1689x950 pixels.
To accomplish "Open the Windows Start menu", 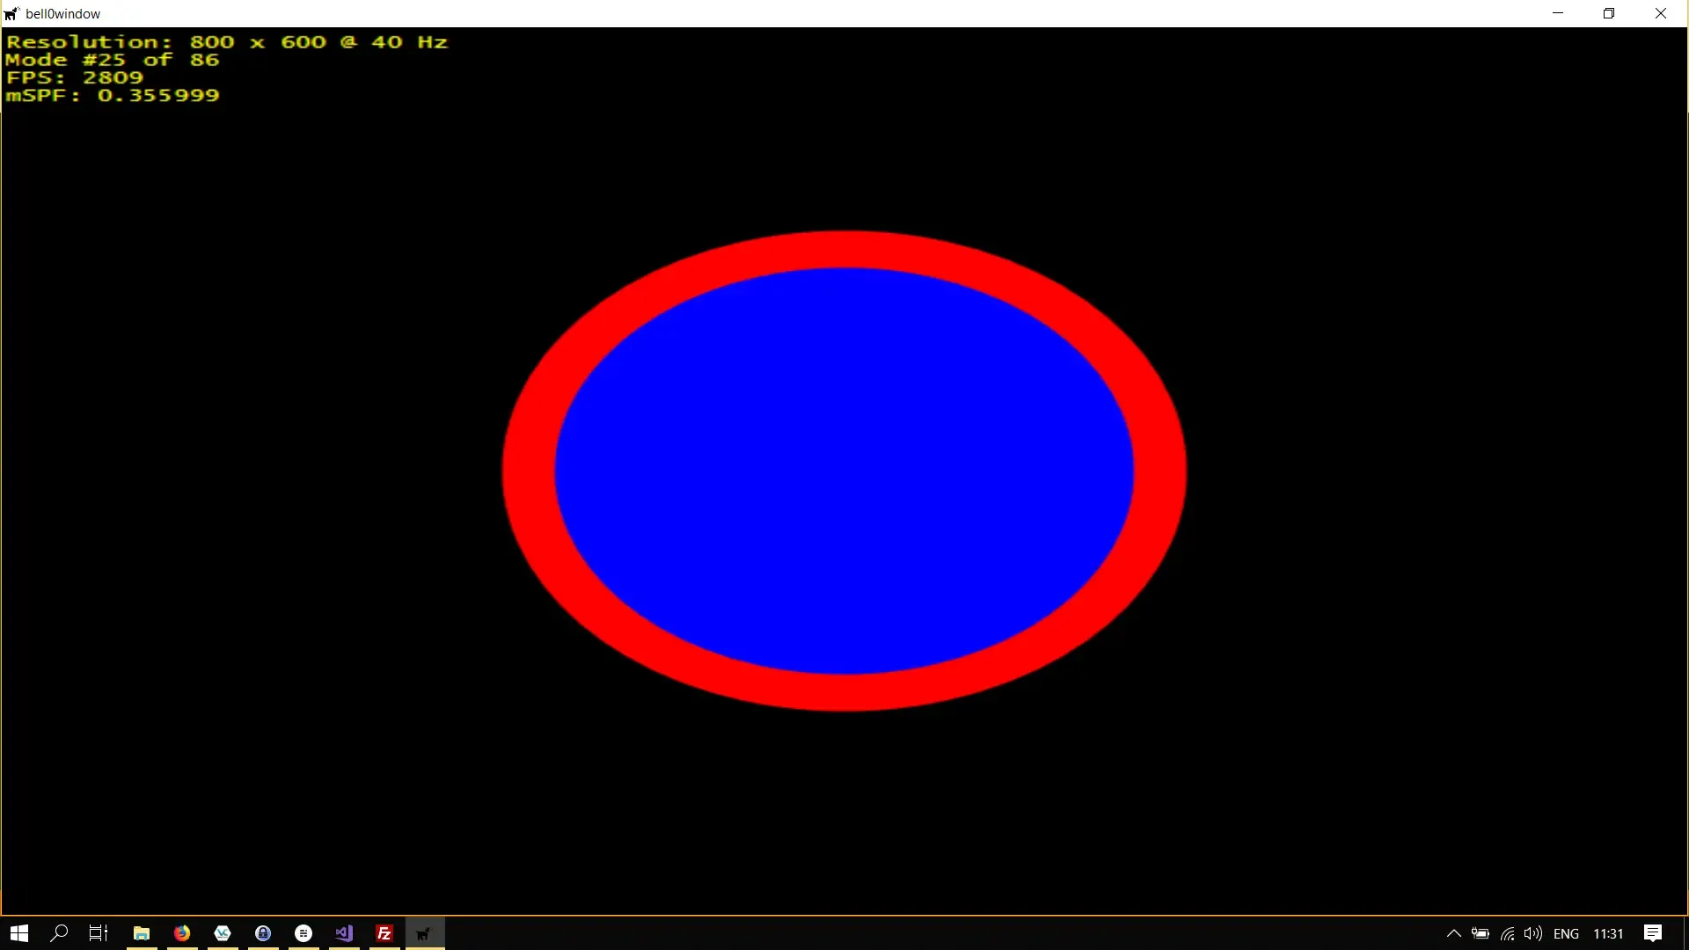I will (19, 933).
